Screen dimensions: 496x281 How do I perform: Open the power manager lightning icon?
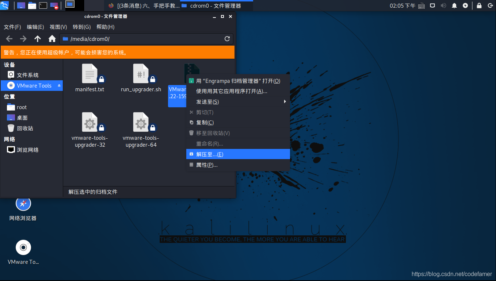click(465, 5)
